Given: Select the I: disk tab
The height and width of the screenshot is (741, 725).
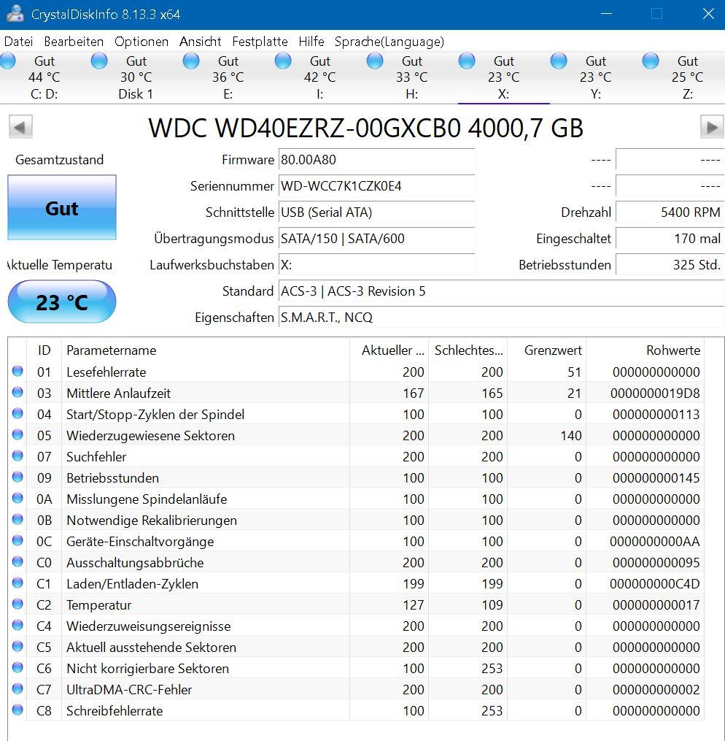Looking at the screenshot, I should 319,77.
